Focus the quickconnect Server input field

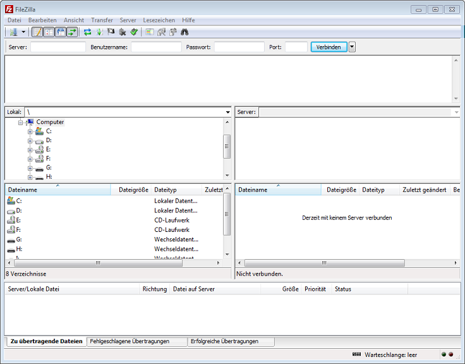[x=58, y=47]
